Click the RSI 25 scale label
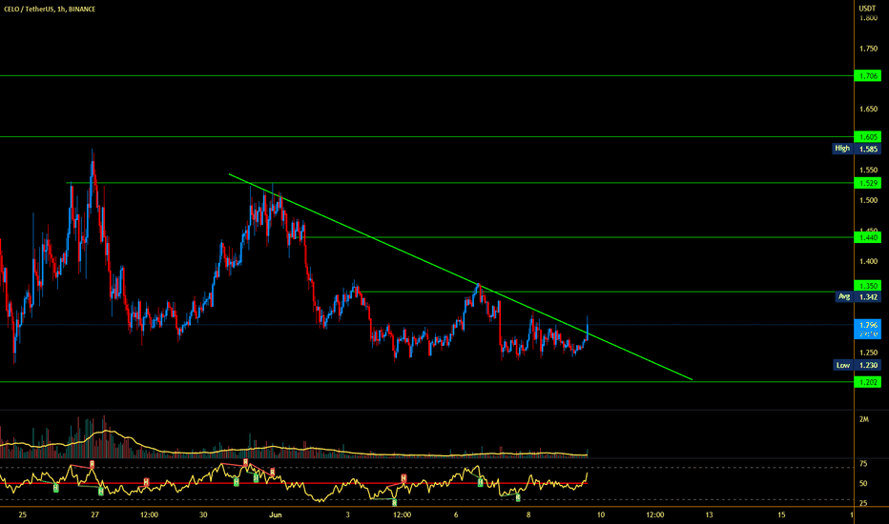The height and width of the screenshot is (524, 889). pos(863,504)
